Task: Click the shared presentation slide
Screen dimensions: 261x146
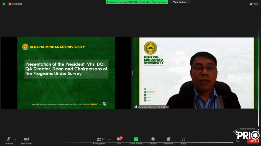Action: coord(66,73)
